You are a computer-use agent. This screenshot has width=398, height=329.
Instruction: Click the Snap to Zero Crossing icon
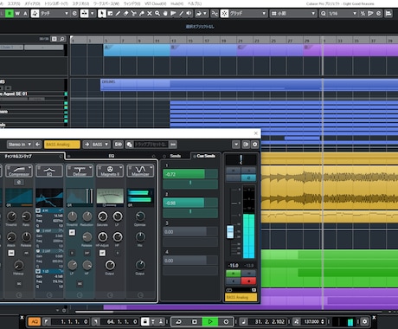pyautogui.click(x=215, y=13)
